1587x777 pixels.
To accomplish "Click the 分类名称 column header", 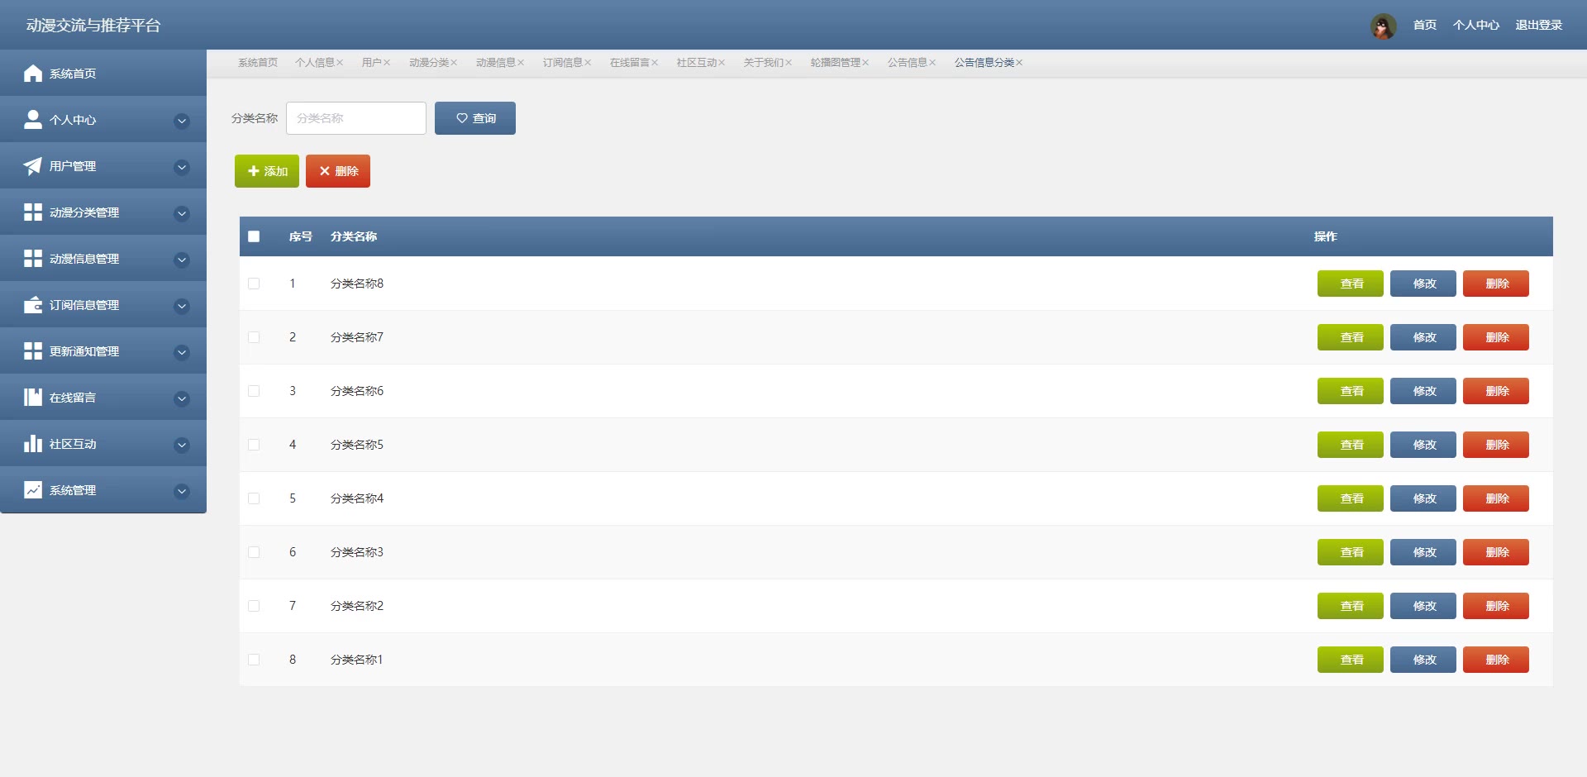I will pos(354,236).
